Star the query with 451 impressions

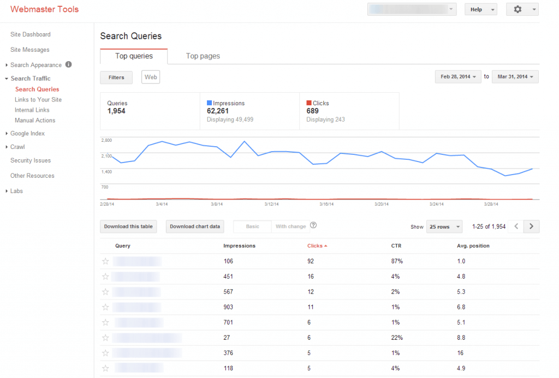click(x=105, y=277)
